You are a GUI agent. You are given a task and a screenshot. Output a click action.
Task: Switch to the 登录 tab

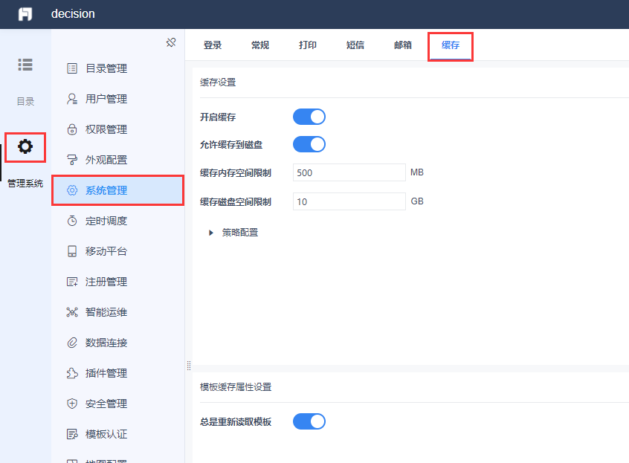[x=213, y=45]
